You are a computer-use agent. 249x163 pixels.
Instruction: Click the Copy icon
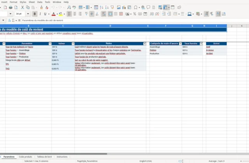click(x=28, y=7)
